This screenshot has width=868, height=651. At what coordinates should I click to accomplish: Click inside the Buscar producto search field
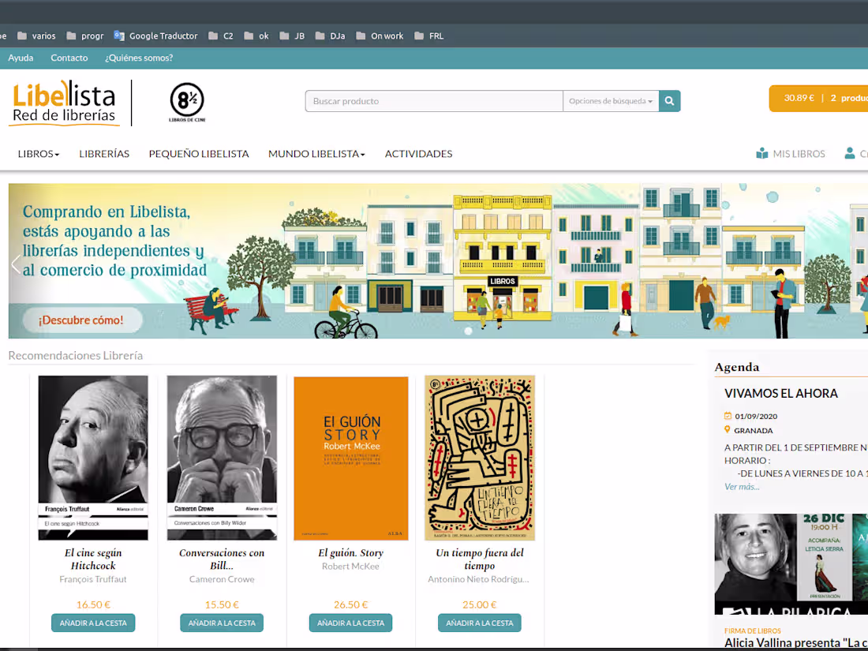(x=434, y=101)
